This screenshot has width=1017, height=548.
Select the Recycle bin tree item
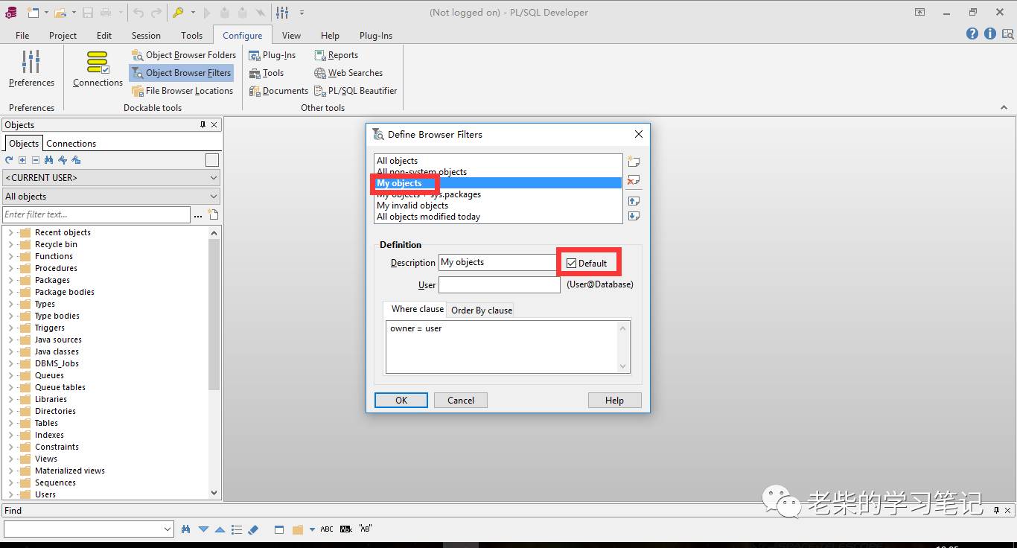[x=56, y=244]
